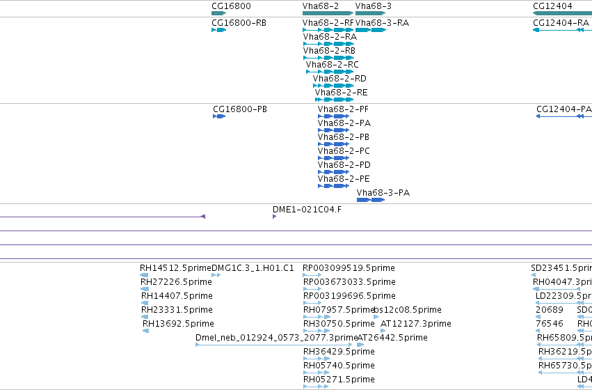This screenshot has height=390, width=592.
Task: Click the Vha68-2 gene label
Action: click(x=321, y=6)
